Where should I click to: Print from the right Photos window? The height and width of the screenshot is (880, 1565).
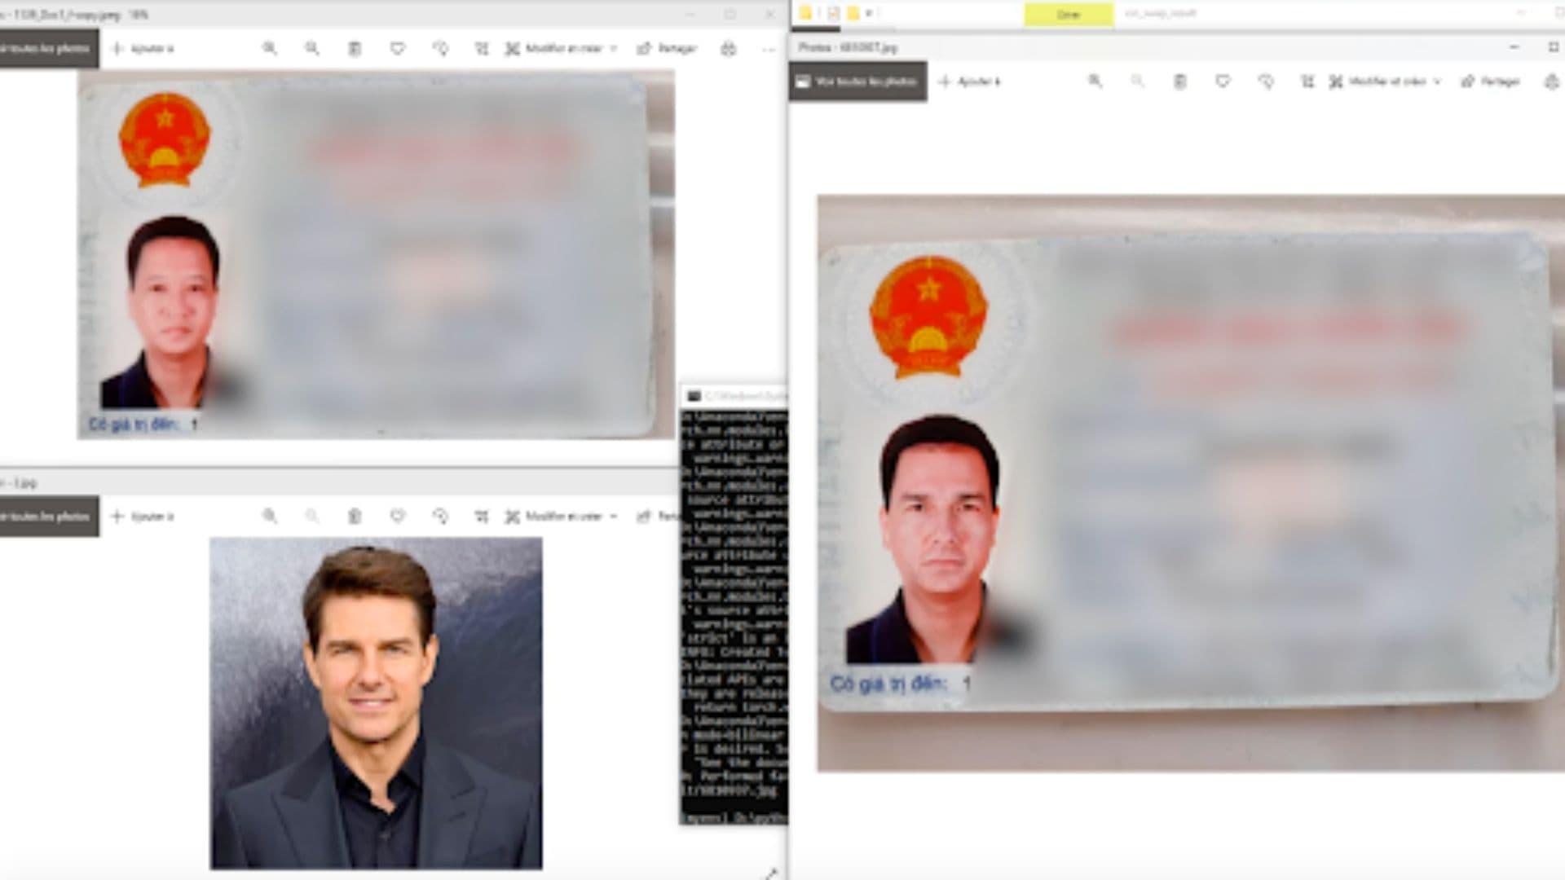pyautogui.click(x=1553, y=81)
